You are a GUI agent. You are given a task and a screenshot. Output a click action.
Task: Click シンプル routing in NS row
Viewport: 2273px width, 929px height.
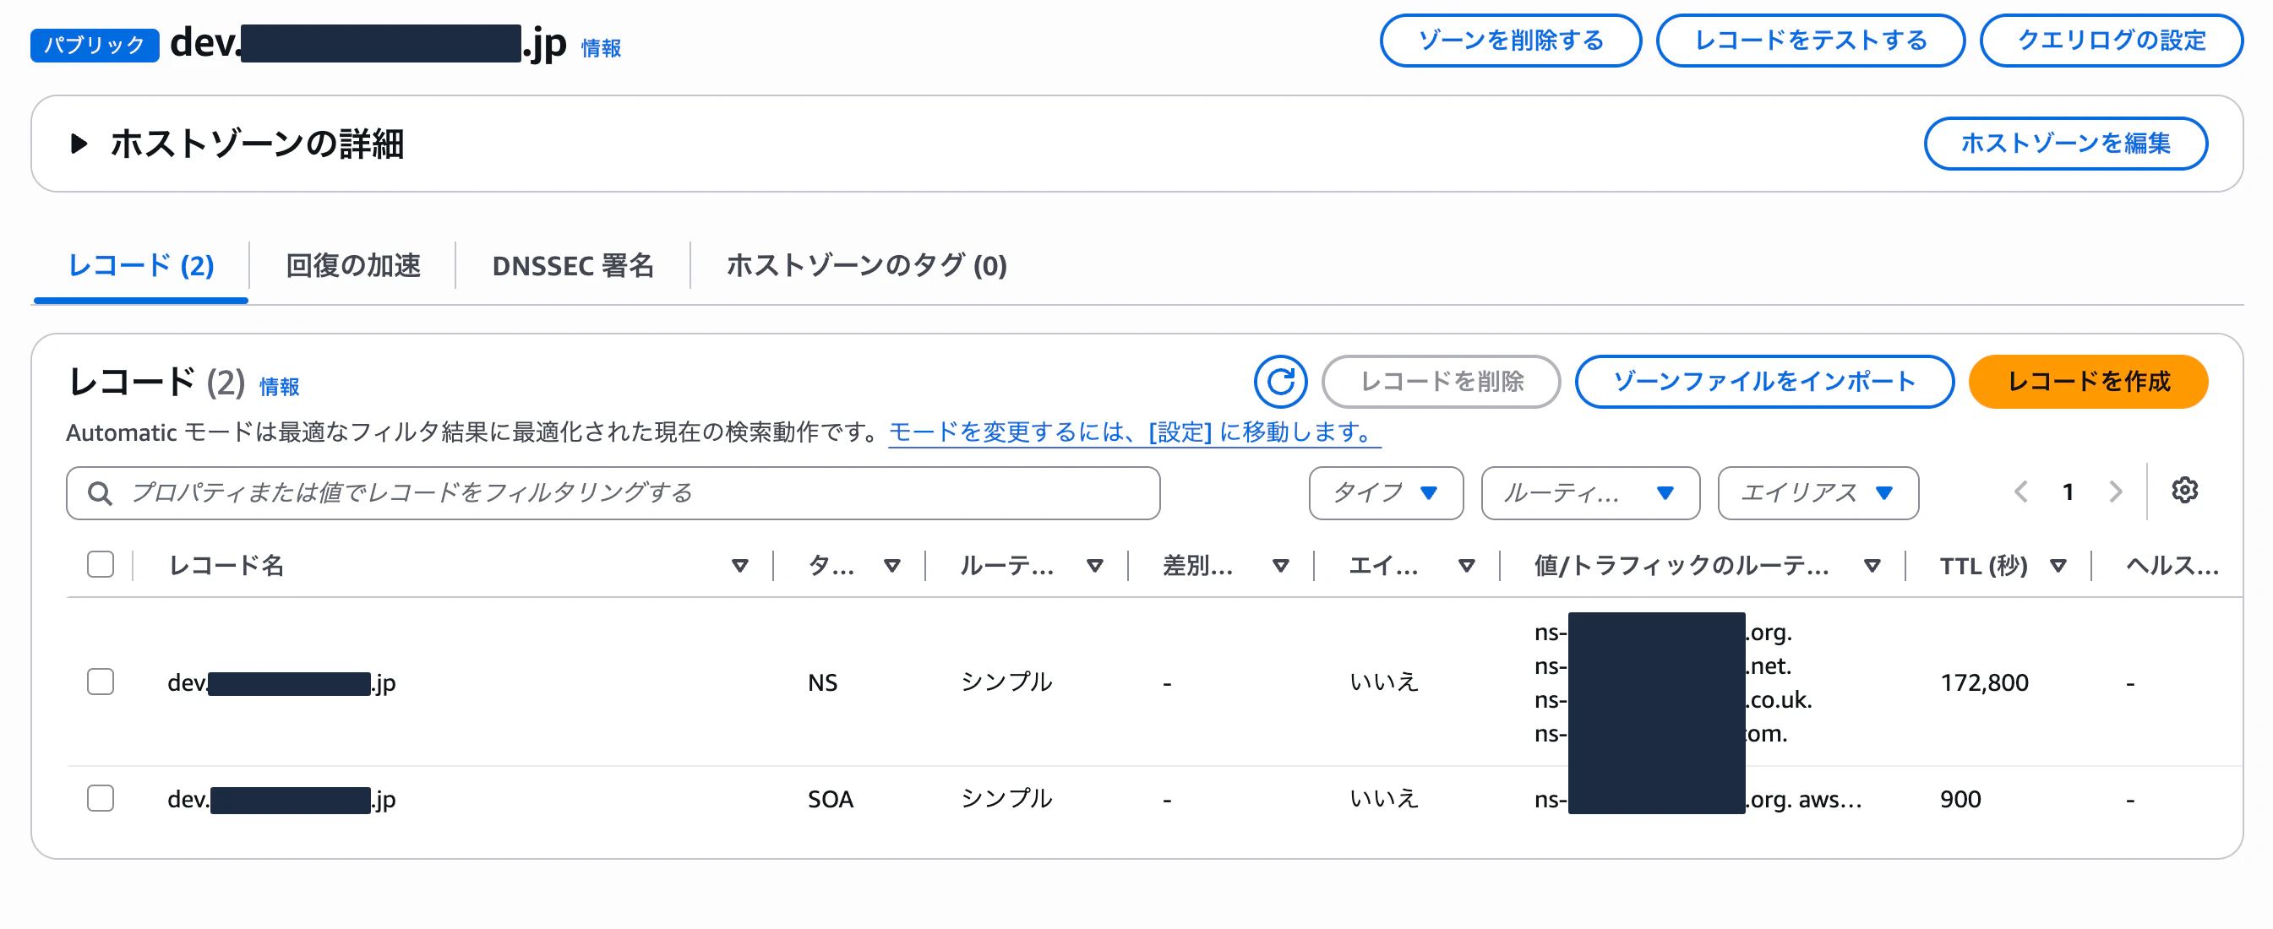[x=1006, y=682]
